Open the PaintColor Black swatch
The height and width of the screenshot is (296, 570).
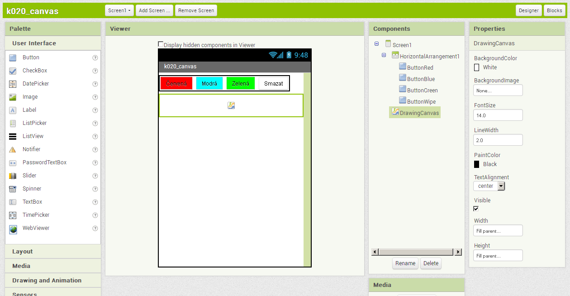point(476,164)
